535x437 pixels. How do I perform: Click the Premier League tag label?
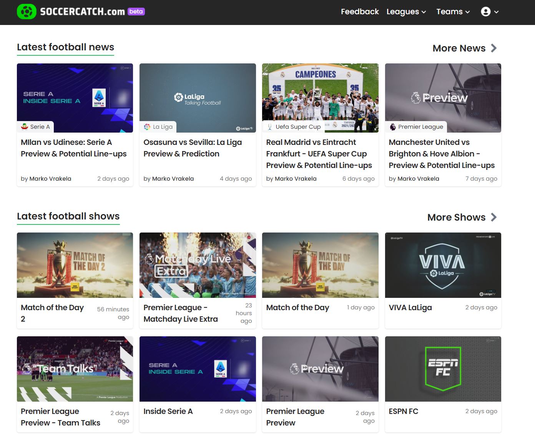pyautogui.click(x=420, y=126)
